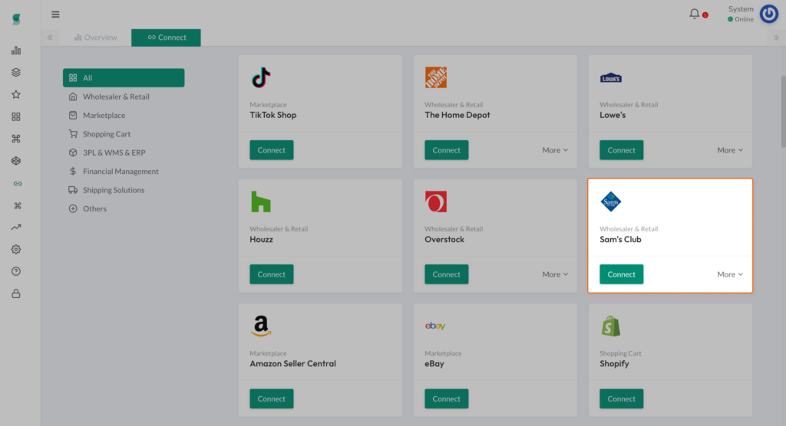Open the trending-up analytics sidebar icon

16,228
